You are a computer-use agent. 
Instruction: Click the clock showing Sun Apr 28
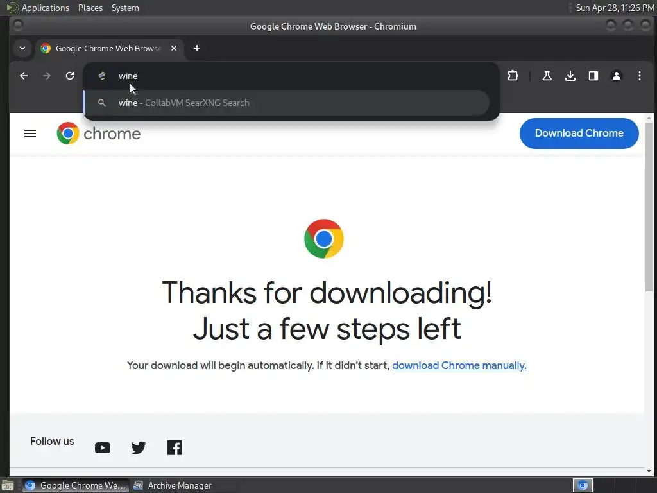pos(615,8)
